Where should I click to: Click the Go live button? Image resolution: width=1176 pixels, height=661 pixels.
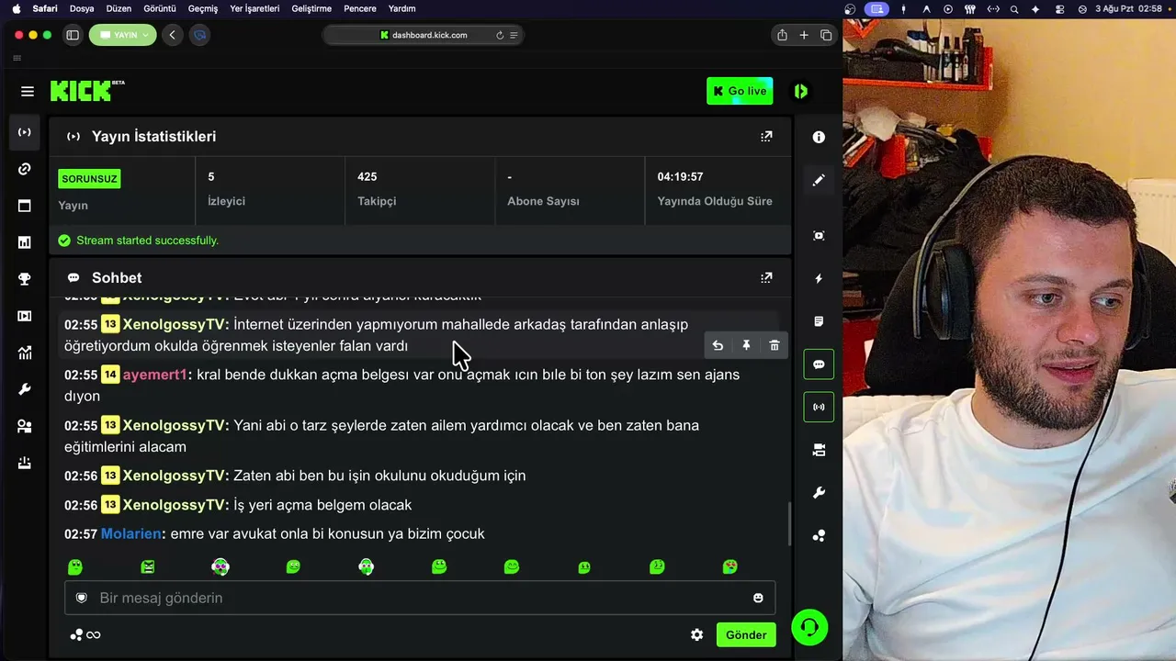[x=740, y=91]
